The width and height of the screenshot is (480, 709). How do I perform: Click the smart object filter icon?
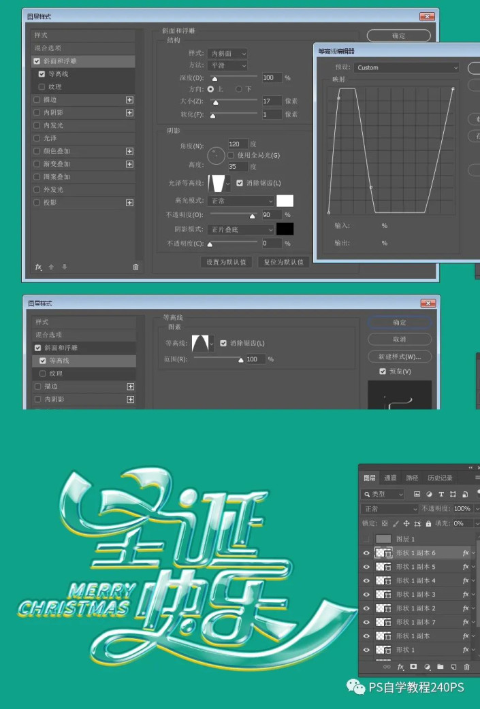[465, 494]
